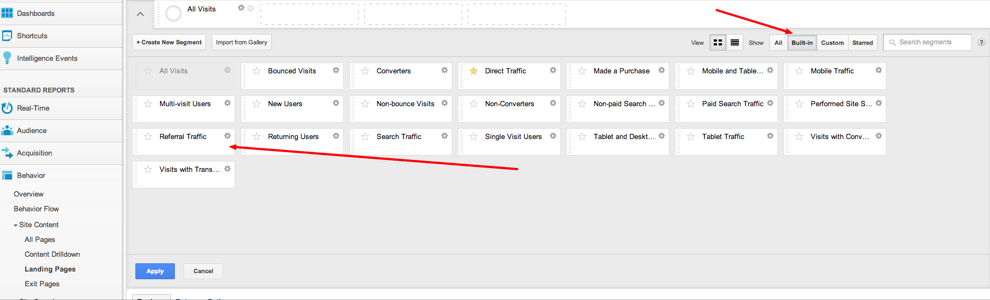Click the Search segments input field

[x=928, y=42]
